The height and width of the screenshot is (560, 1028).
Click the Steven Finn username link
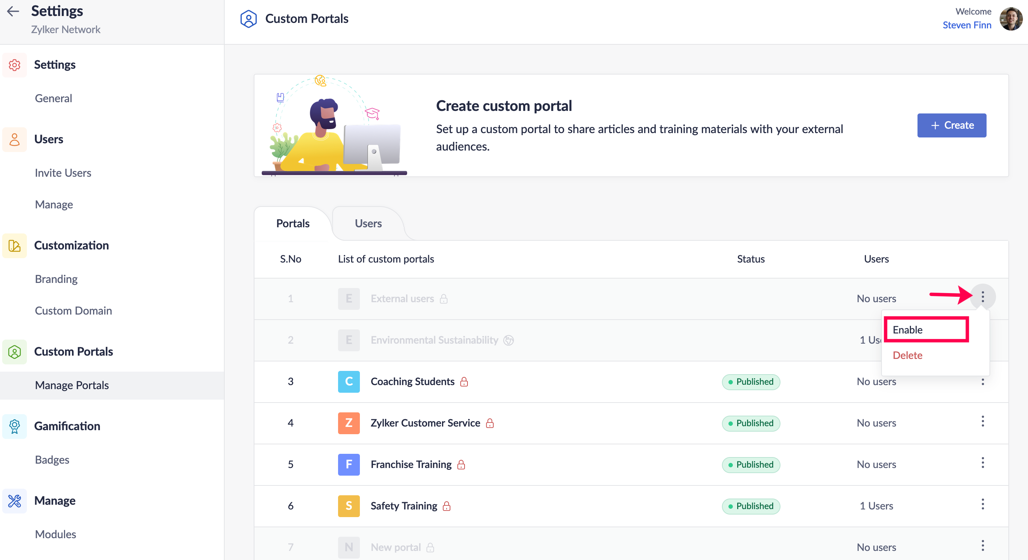(967, 25)
